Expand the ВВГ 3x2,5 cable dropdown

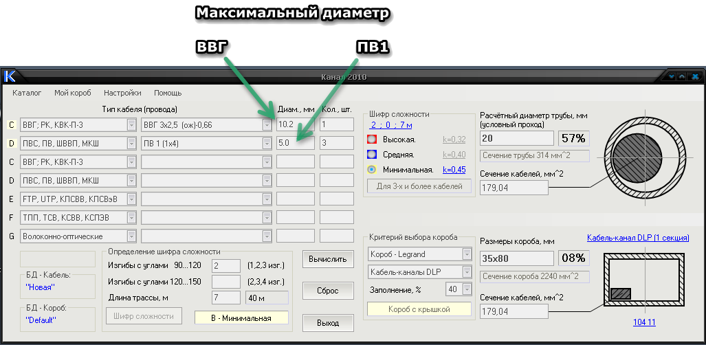pyautogui.click(x=267, y=125)
